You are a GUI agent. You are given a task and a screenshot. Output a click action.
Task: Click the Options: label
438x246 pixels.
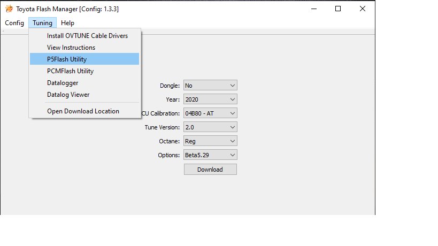[168, 155]
